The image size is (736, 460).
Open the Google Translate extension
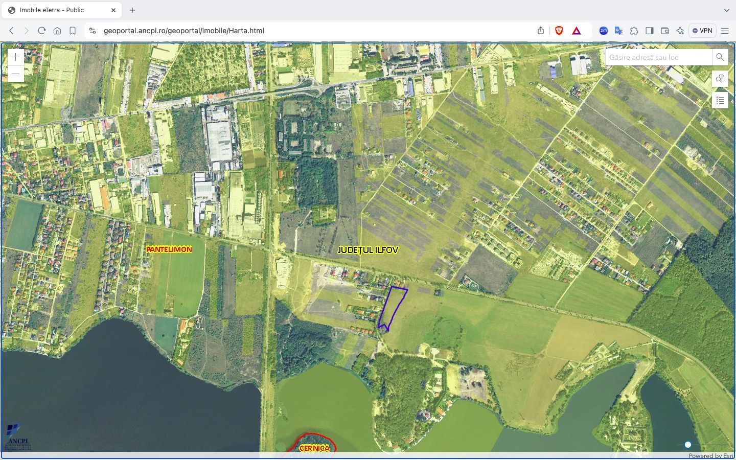[x=618, y=31]
